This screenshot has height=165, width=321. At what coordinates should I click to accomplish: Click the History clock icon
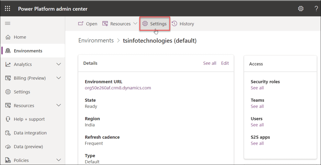174,24
